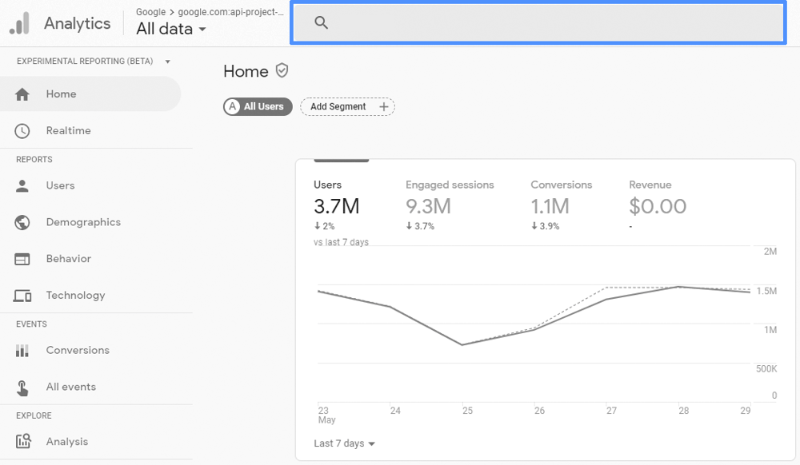The width and height of the screenshot is (800, 465).
Task: Open the Last 7 days date selector
Action: point(344,443)
